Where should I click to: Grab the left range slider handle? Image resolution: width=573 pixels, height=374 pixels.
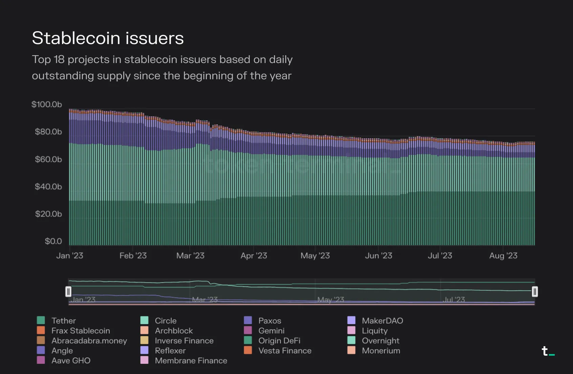pyautogui.click(x=68, y=291)
